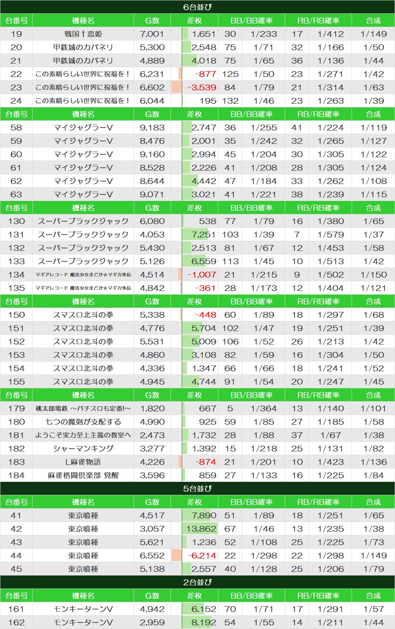Select the G数 value '9,071'

[152, 194]
